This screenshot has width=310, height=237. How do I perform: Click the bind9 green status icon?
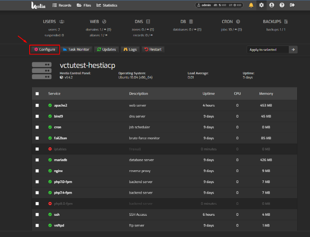pos(50,116)
